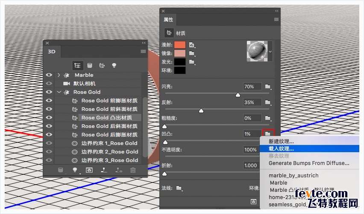
Task: Select marble_by_austrich texture entry
Action: [x=294, y=175]
